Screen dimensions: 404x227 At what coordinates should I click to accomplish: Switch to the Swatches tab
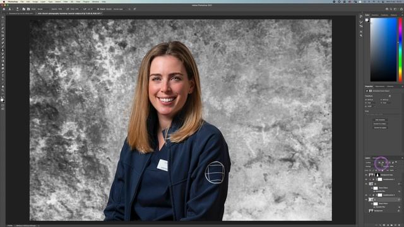pyautogui.click(x=375, y=15)
